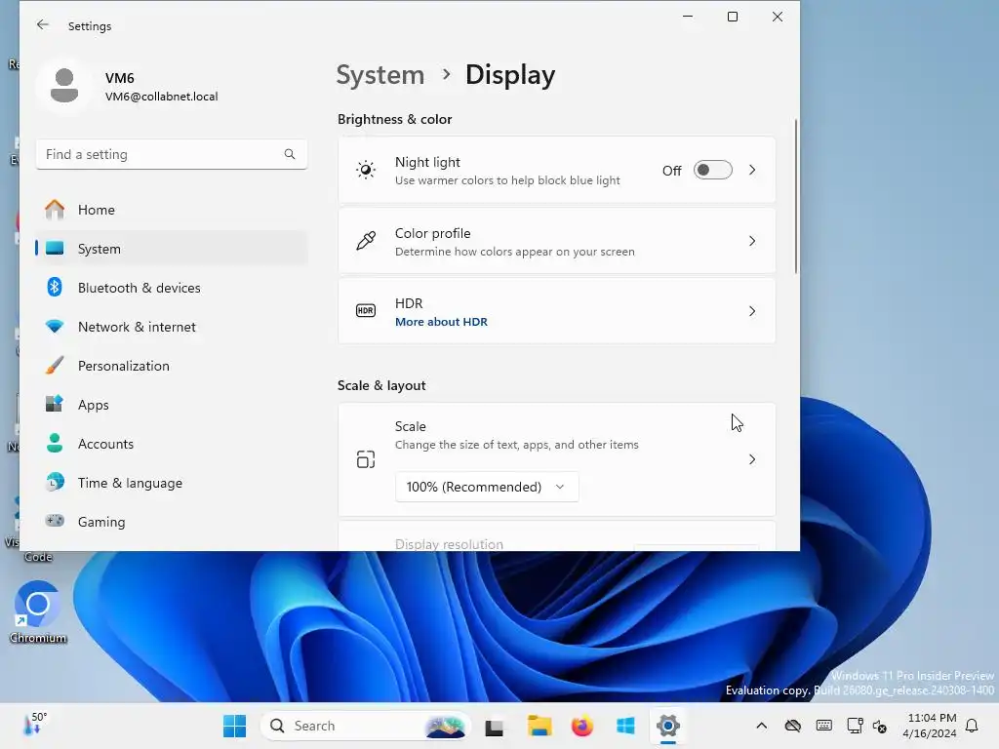Image resolution: width=999 pixels, height=749 pixels.
Task: Click the search magnifier in Find a setting
Action: pos(290,154)
